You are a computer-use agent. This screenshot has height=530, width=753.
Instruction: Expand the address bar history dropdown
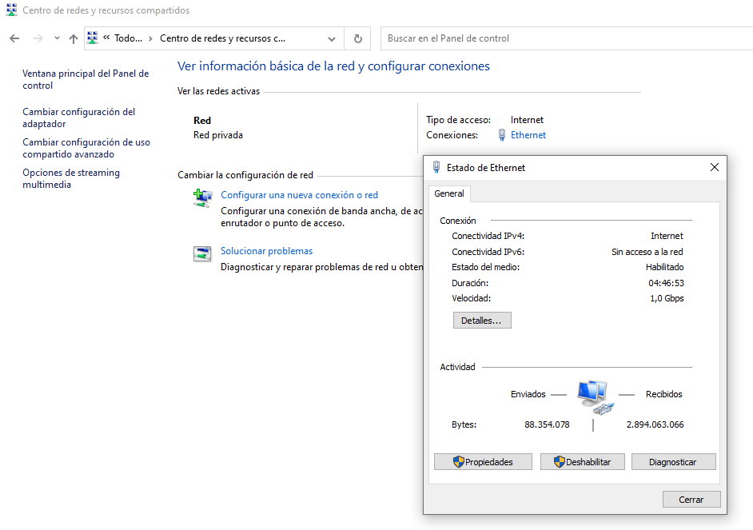332,38
